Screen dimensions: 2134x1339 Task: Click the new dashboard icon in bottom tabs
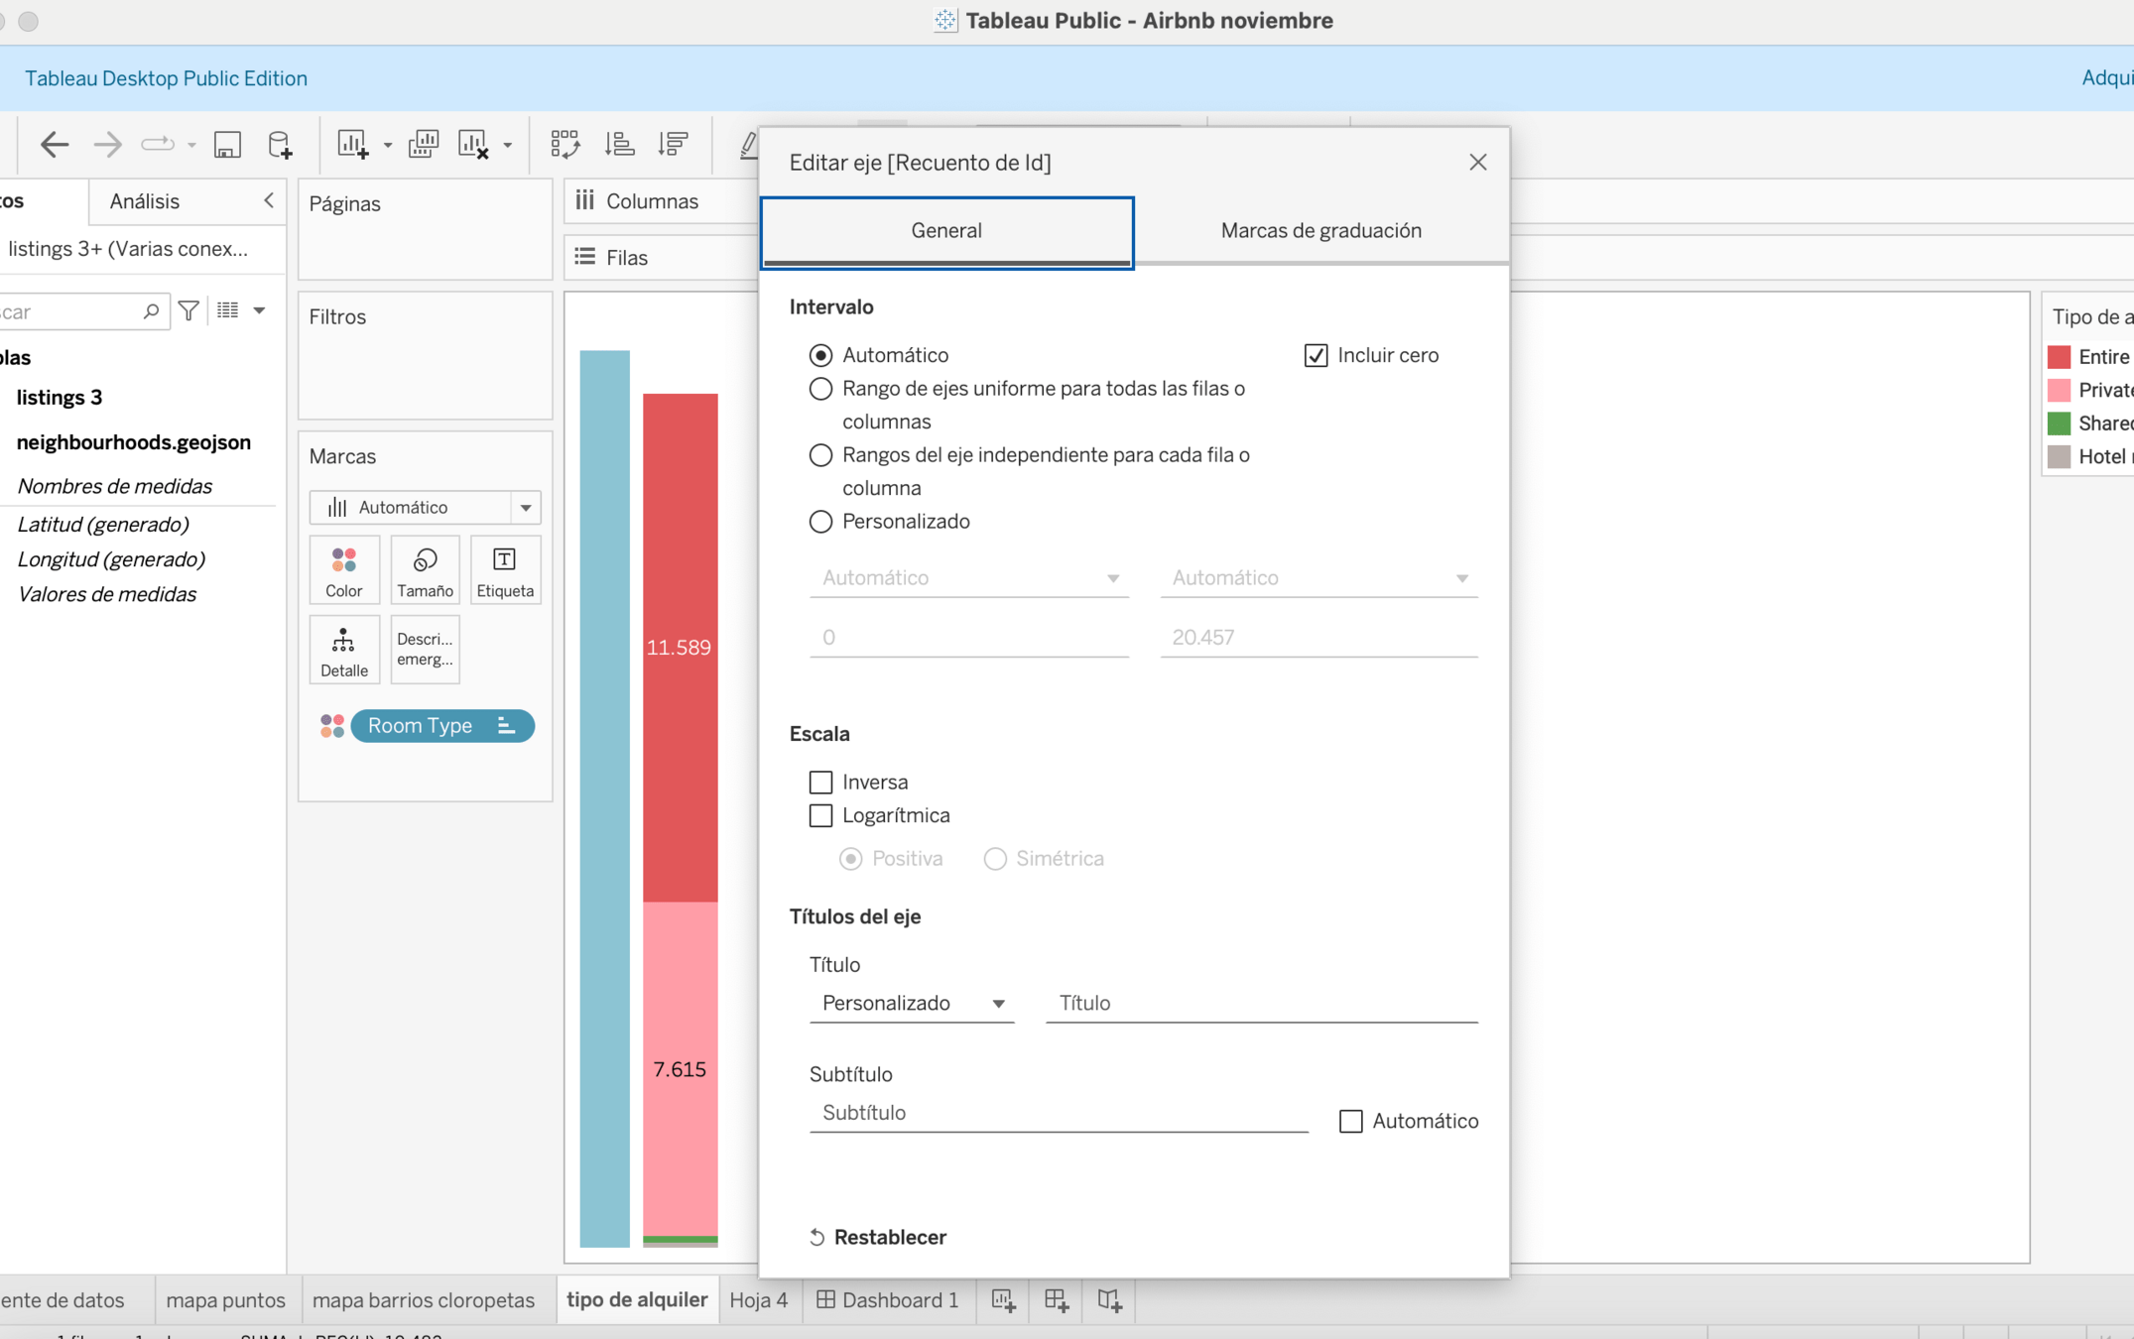[1056, 1299]
